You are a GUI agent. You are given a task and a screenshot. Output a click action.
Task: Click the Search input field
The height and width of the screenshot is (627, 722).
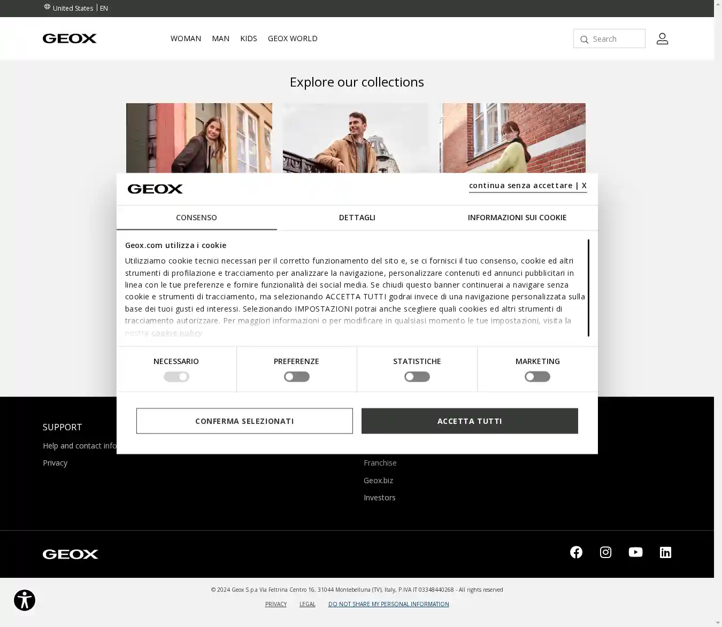pos(616,39)
